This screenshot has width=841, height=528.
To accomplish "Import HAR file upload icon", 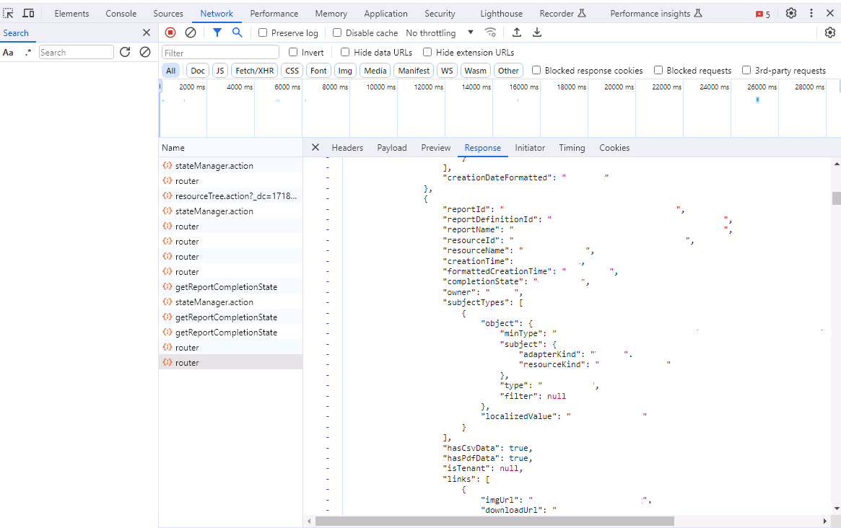I will click(516, 32).
